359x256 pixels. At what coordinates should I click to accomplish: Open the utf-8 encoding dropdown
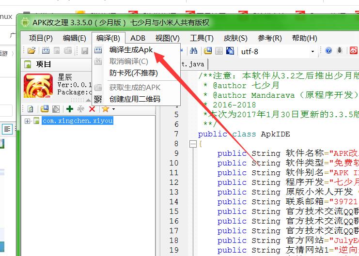[312, 51]
